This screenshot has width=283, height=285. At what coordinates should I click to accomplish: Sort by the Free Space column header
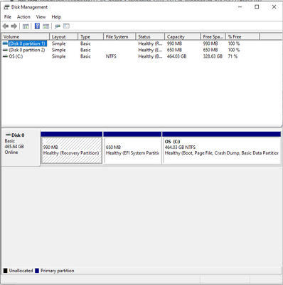(x=213, y=37)
